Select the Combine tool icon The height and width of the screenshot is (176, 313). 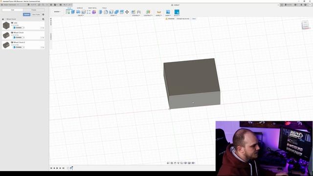click(116, 12)
